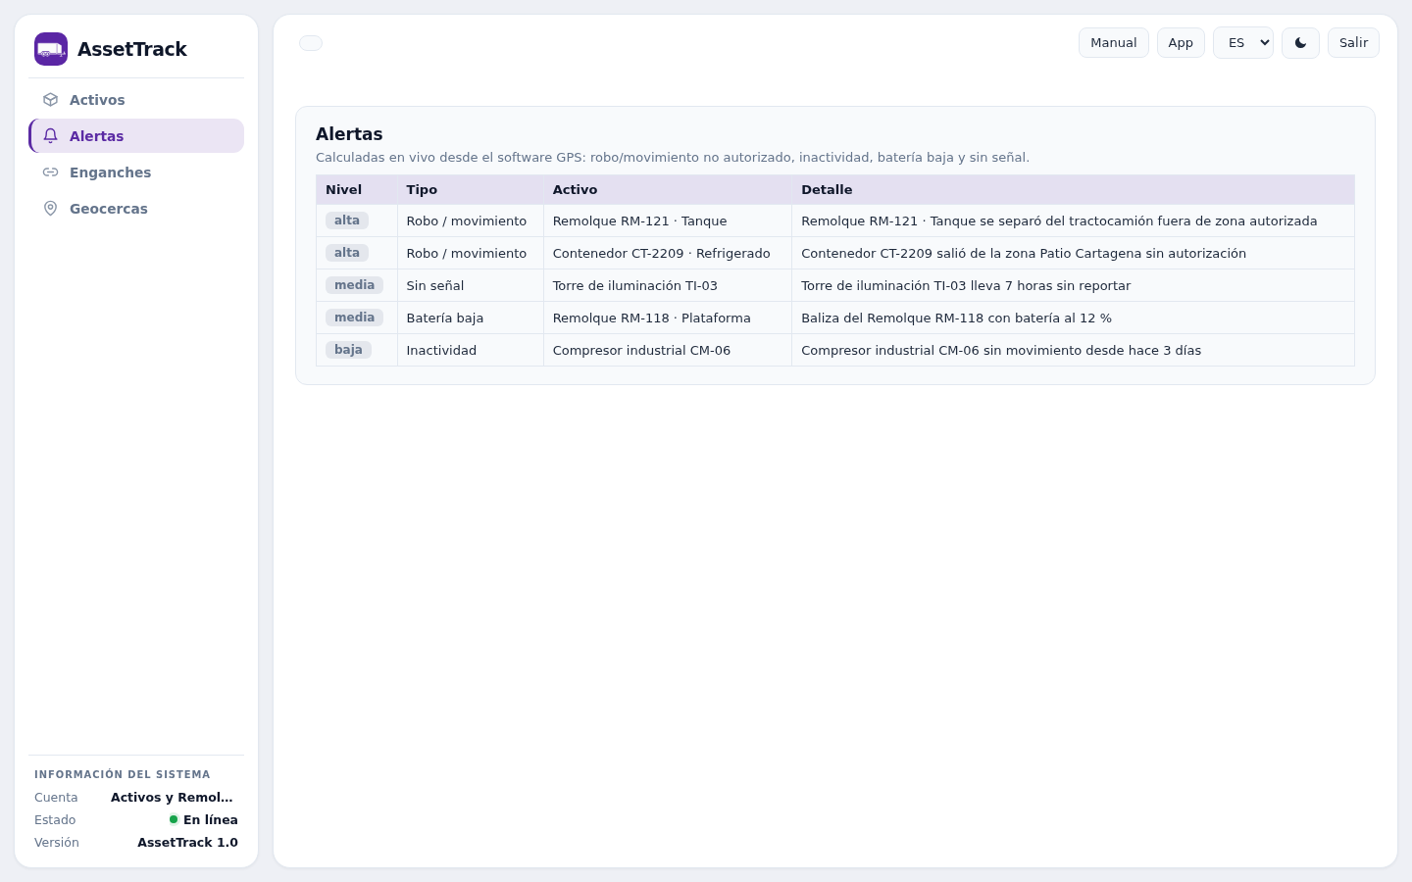Click the Nivel column header
Viewport: 1412px width, 882px height.
(x=357, y=190)
